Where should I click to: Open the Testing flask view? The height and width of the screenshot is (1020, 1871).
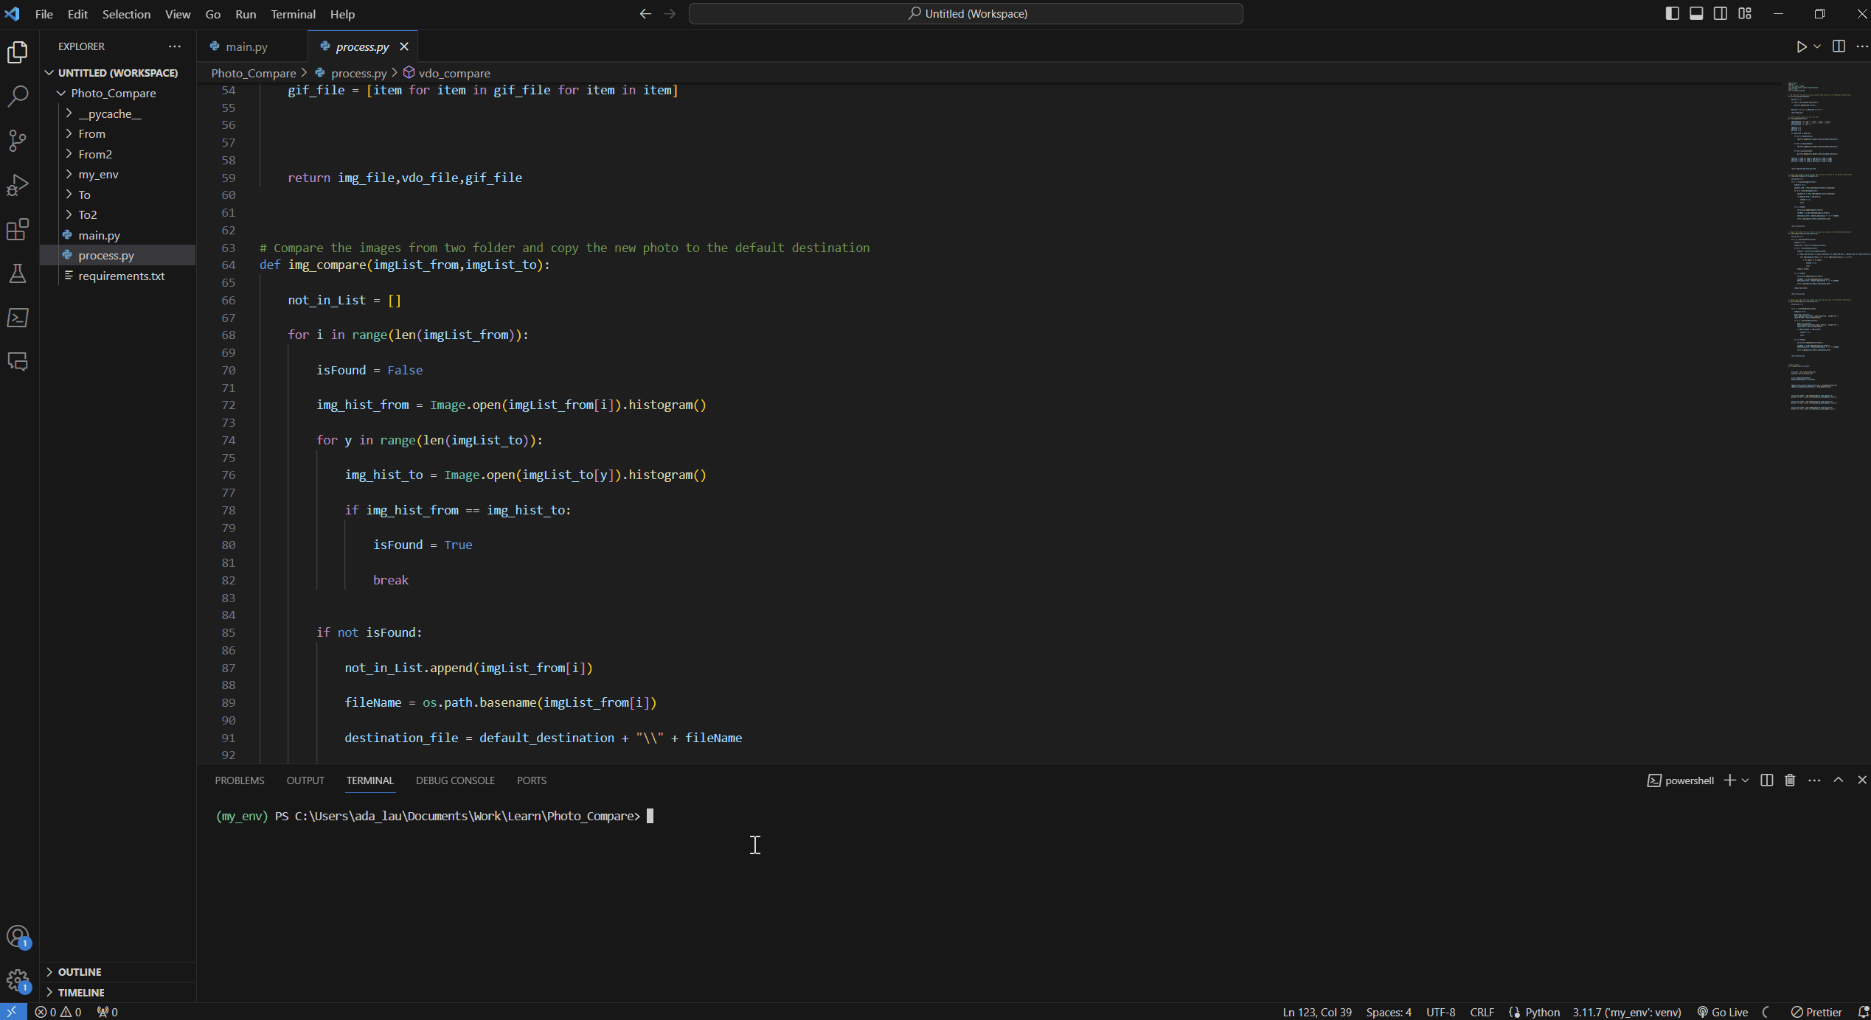point(18,273)
